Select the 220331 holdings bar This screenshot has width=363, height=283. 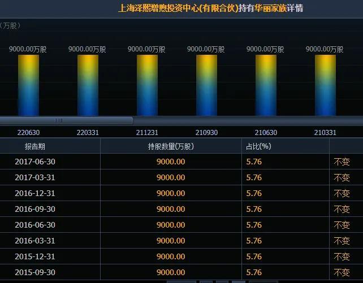pyautogui.click(x=88, y=85)
